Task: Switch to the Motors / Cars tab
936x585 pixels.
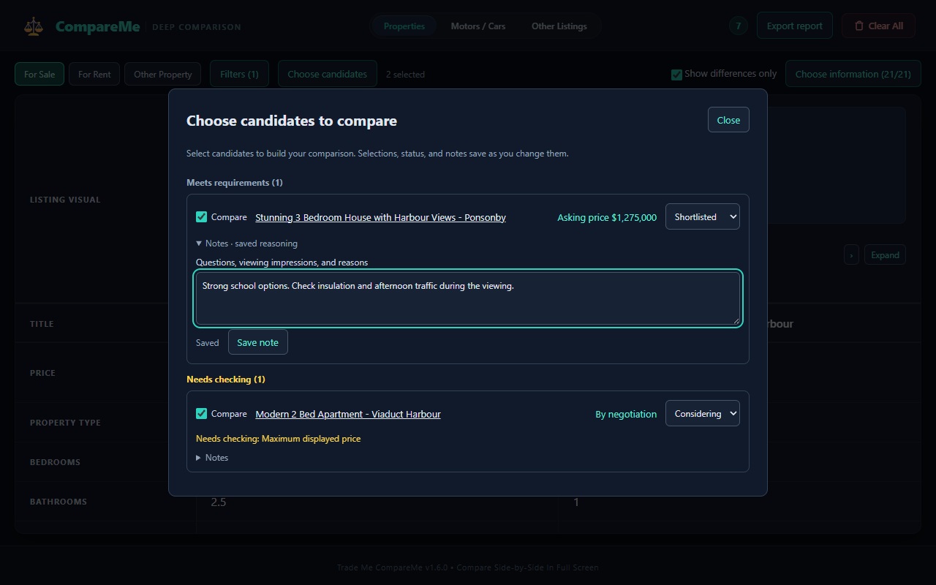Action: (478, 26)
